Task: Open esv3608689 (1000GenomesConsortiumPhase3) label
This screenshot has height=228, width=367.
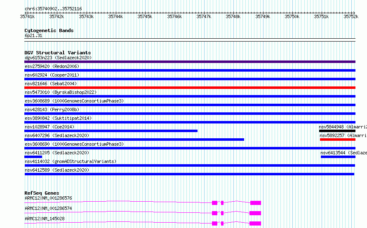Action: [x=74, y=101]
